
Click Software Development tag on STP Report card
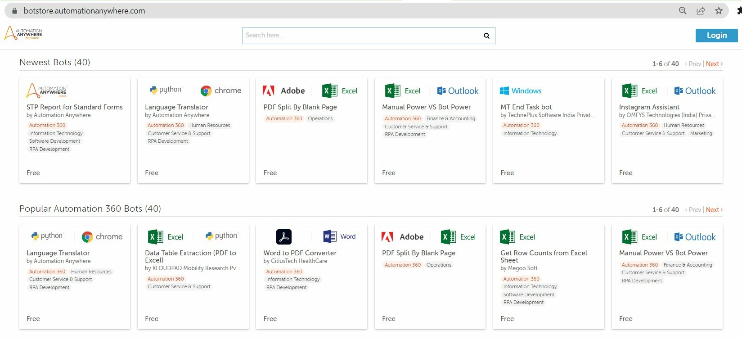[x=55, y=141]
